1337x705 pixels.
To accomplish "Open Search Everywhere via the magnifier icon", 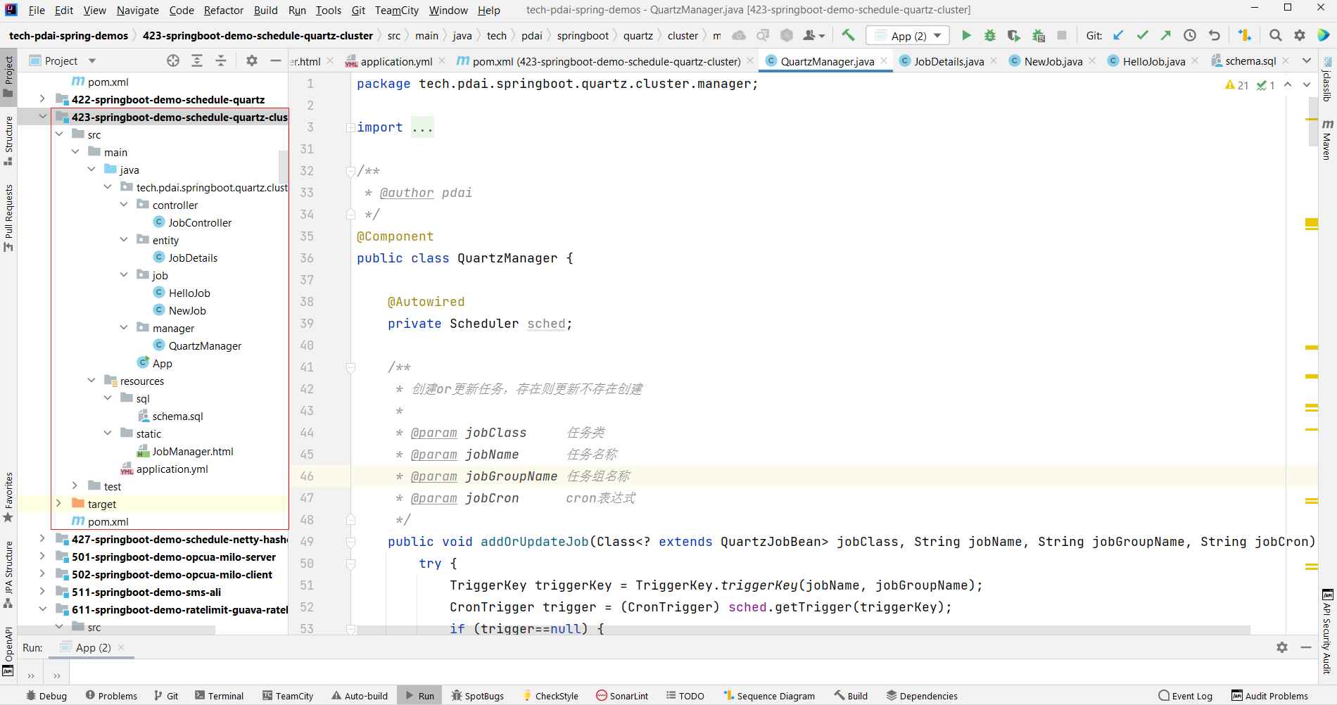I will click(1275, 35).
